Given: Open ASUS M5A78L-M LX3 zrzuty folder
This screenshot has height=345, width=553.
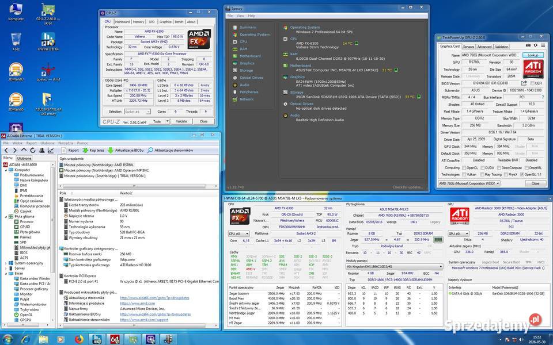Looking at the screenshot, I should tap(48, 104).
